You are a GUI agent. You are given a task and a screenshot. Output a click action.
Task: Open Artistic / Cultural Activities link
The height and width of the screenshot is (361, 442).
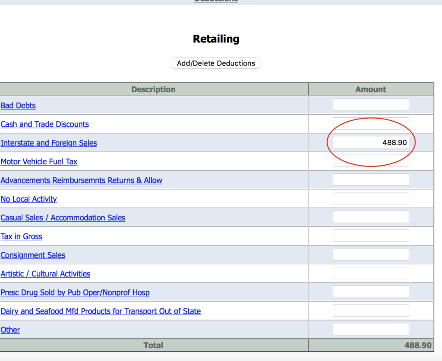tap(45, 274)
